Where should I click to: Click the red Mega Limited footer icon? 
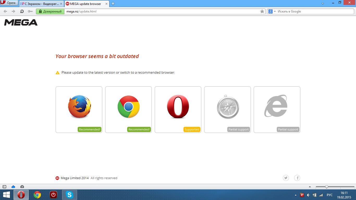coord(57,178)
